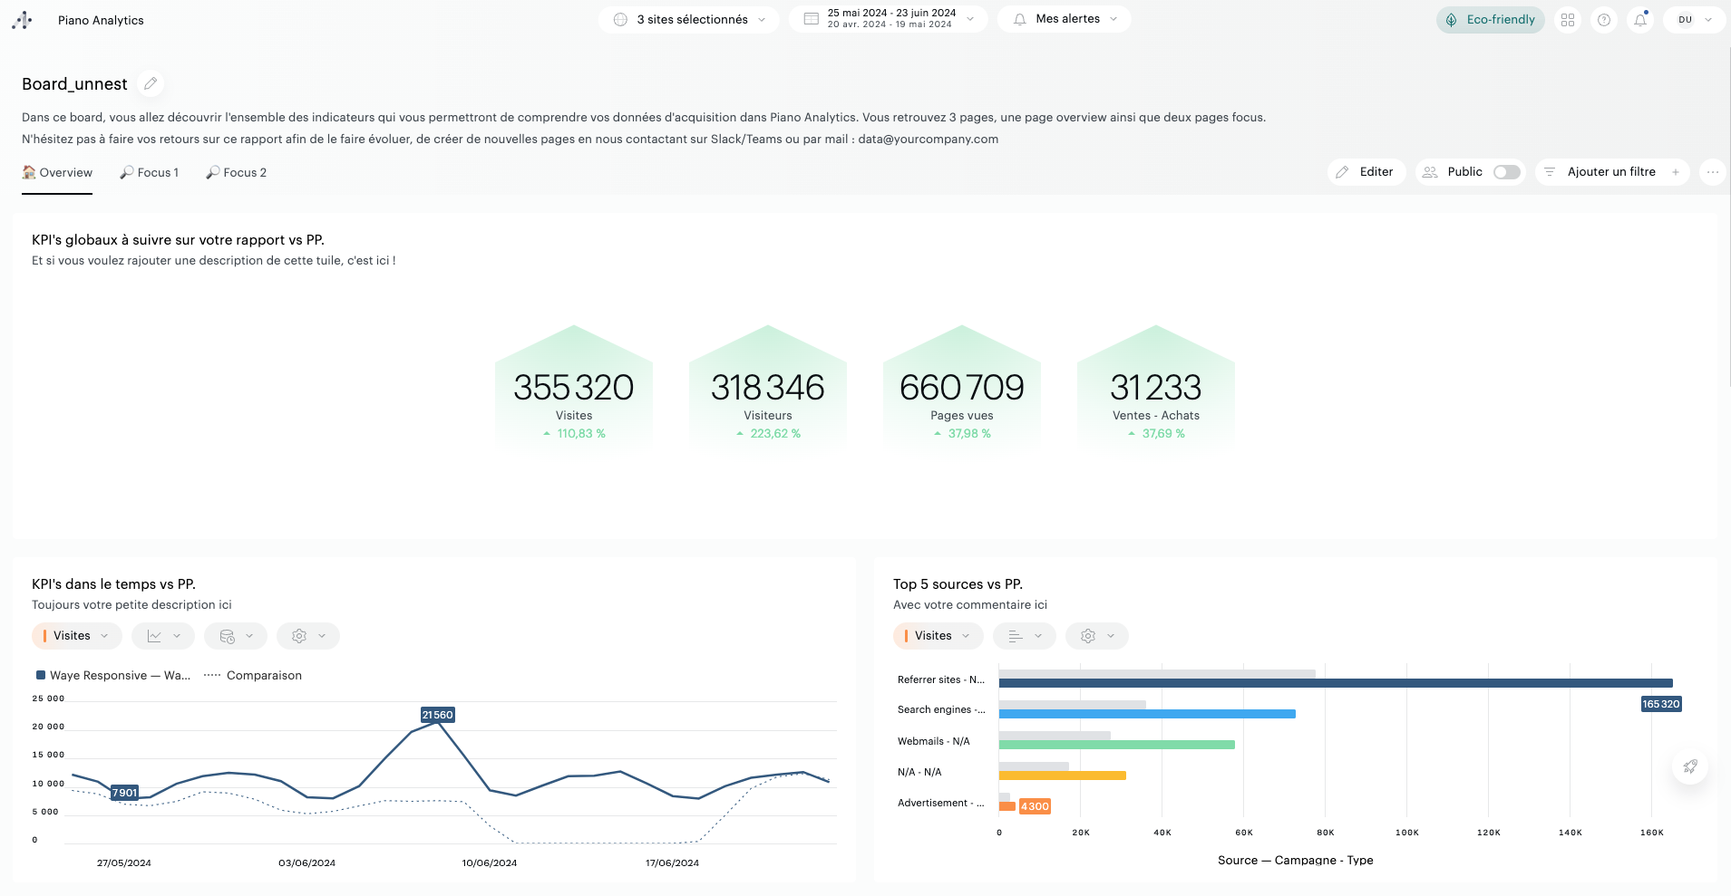The image size is (1731, 896).
Task: Click the 318 346 Visiteurs KPI tile
Action: [x=768, y=390]
